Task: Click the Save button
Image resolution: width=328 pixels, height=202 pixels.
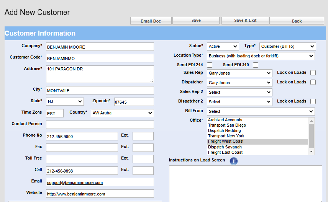Action: [196, 21]
